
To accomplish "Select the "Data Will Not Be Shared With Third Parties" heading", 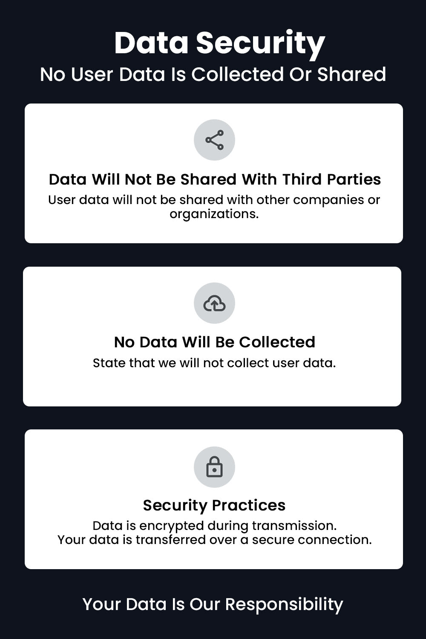I will [x=215, y=179].
